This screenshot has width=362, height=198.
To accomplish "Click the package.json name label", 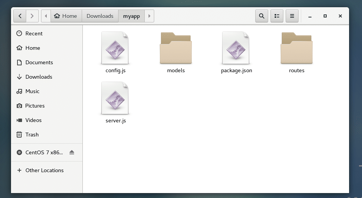I will (x=236, y=71).
